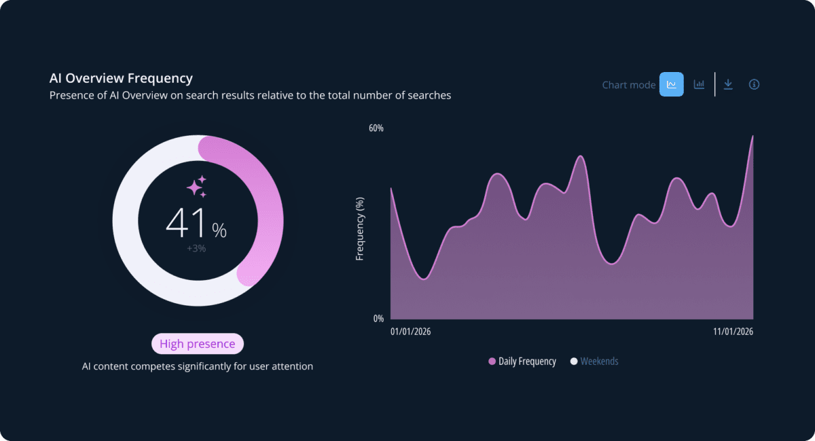This screenshot has height=441, width=815.
Task: Click the 60% y-axis label
Action: tap(376, 128)
